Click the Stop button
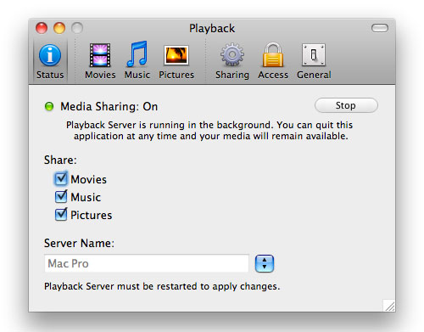Image resolution: width=424 pixels, height=332 pixels. tap(346, 105)
